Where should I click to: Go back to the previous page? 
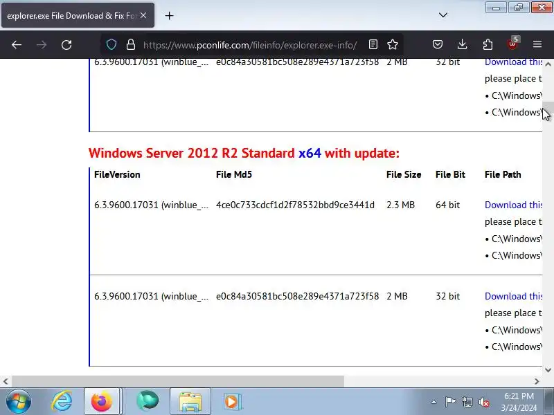coord(17,45)
